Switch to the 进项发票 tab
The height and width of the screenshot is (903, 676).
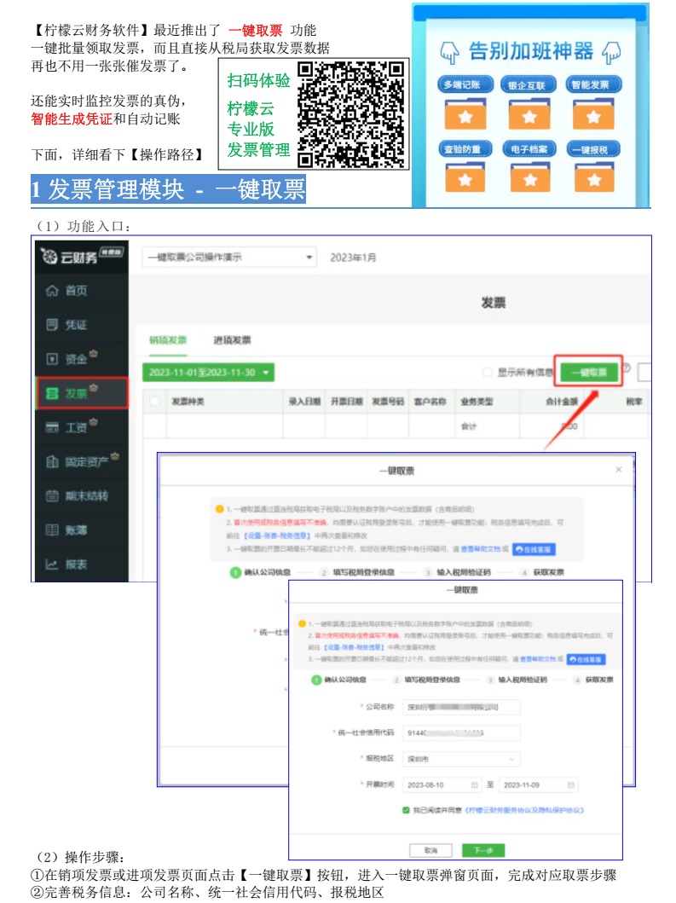232,340
